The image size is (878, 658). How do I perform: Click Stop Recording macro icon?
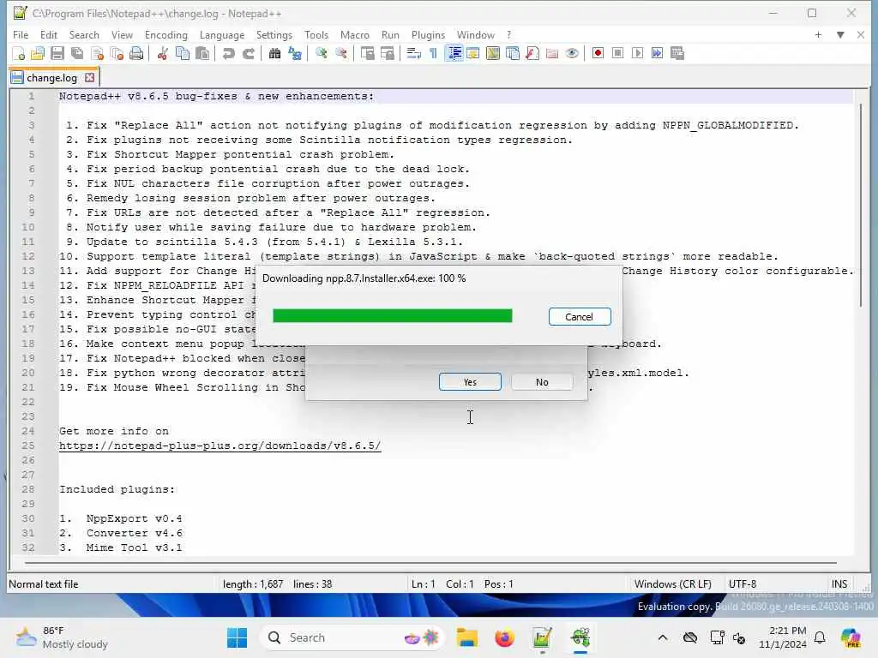(617, 54)
